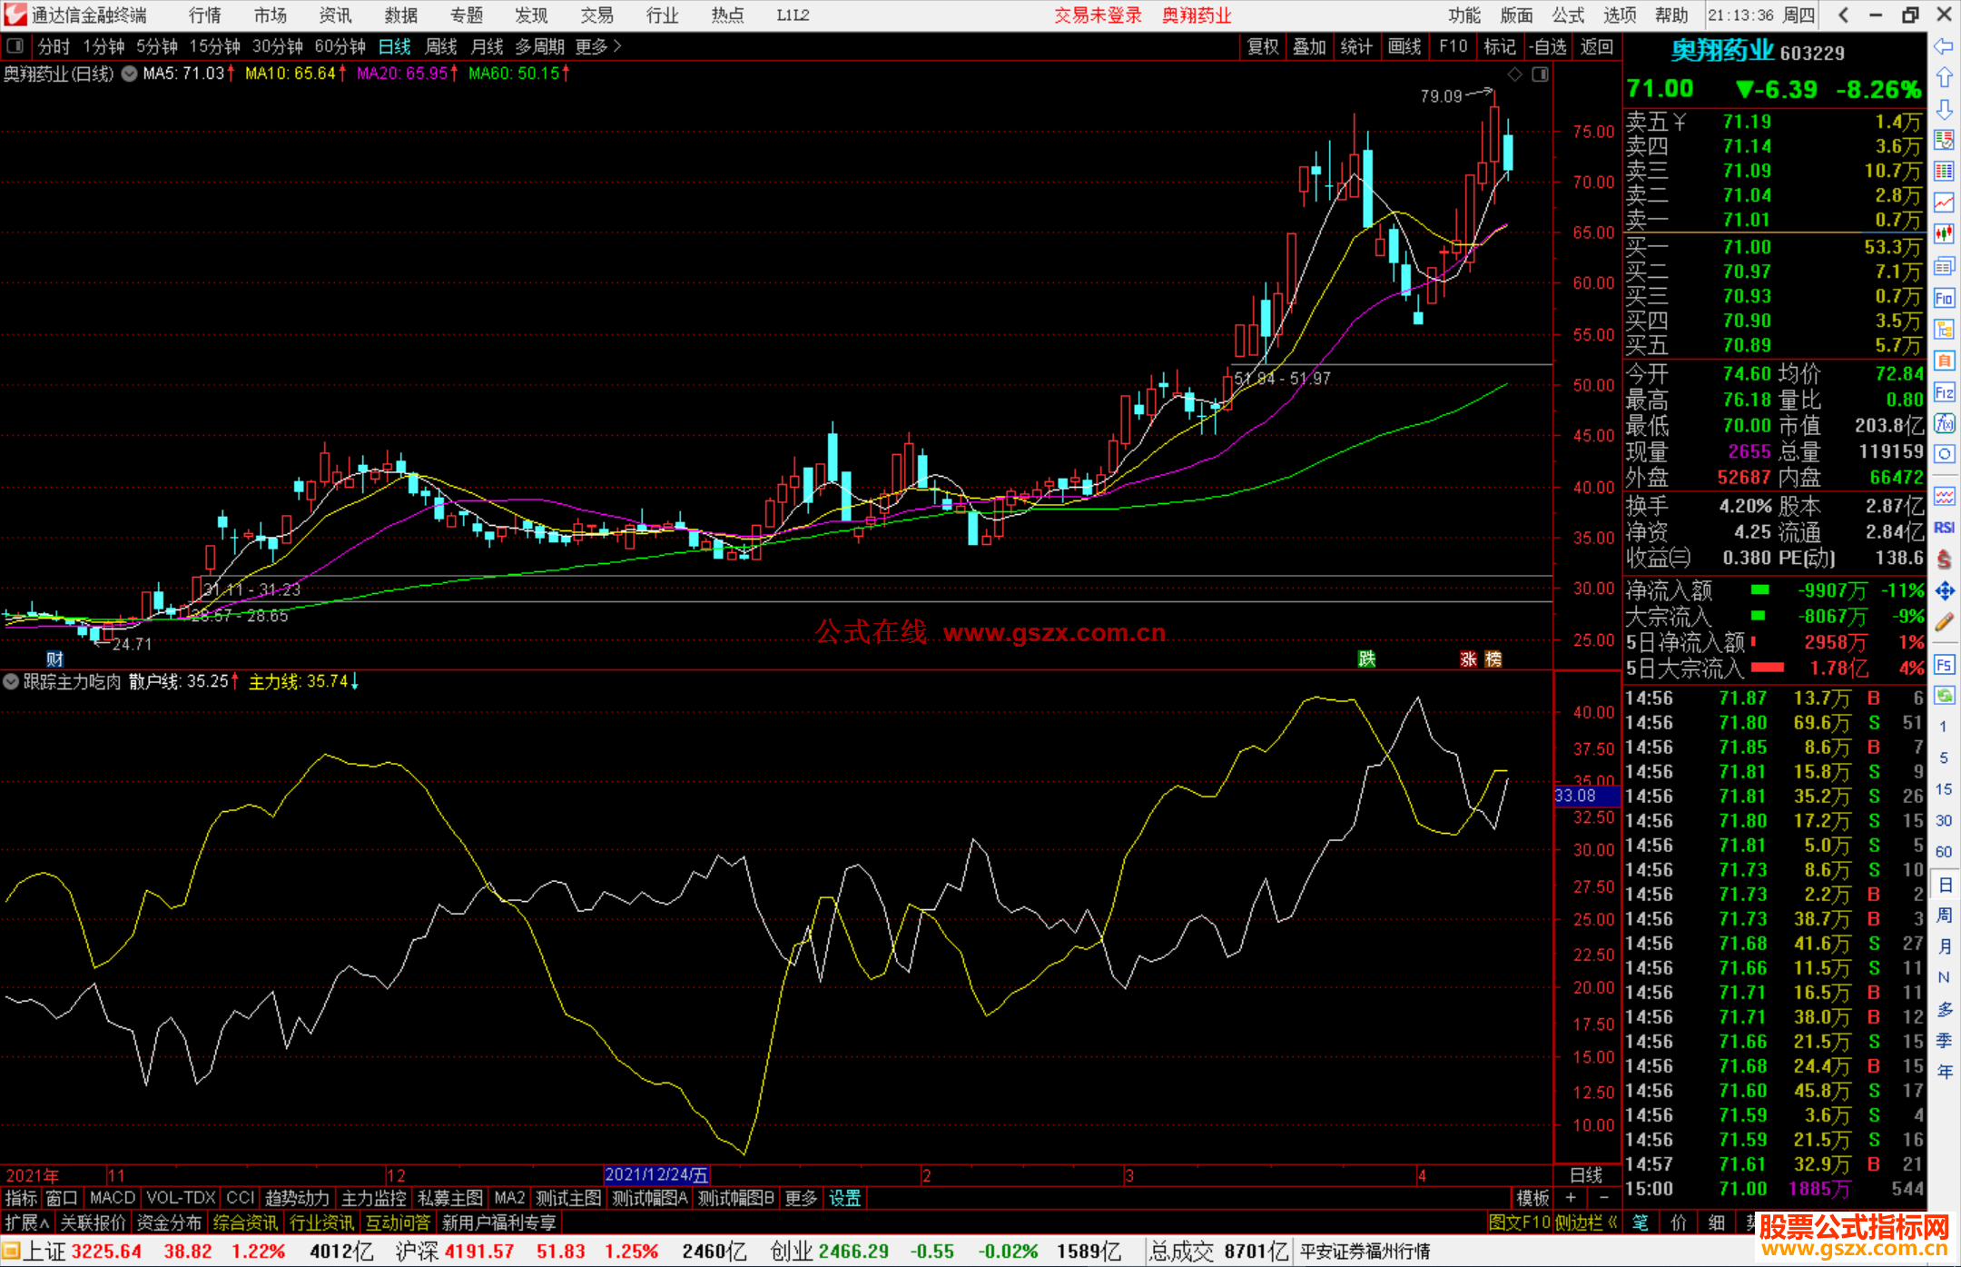Open the 资讯 menu
1961x1267 pixels.
pyautogui.click(x=335, y=15)
